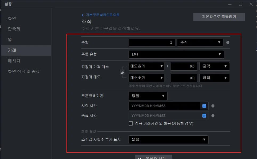Toggle the link chain icon between limit prices
This screenshot has height=159, width=257.
123,72
